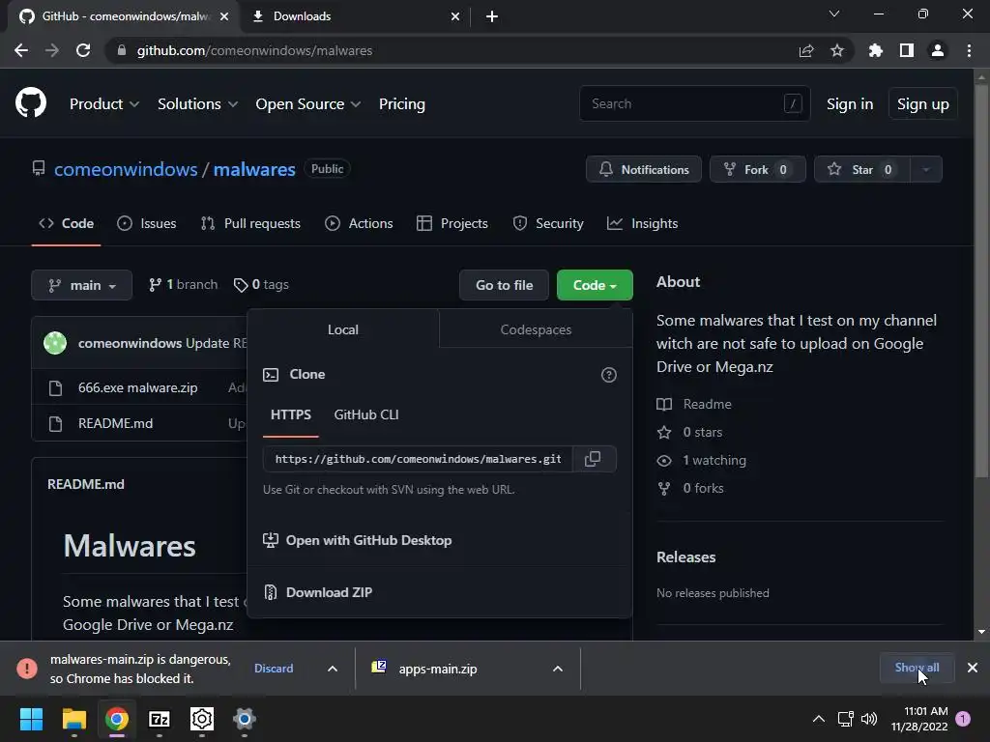Open the Pricing link
Viewport: 990px width, 742px height.
pos(401,104)
